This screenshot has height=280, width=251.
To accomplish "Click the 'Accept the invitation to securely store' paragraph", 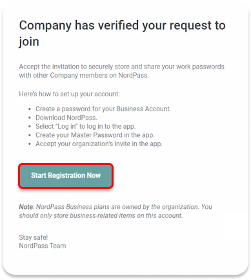I will [x=121, y=71].
